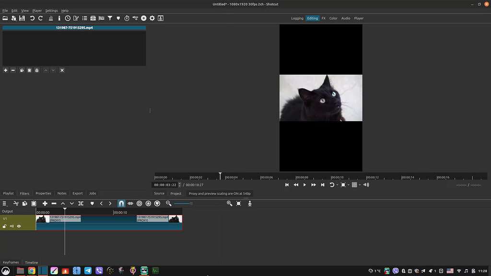Adjust the timeline zoom slider
The width and height of the screenshot is (491, 276).
pyautogui.click(x=191, y=203)
